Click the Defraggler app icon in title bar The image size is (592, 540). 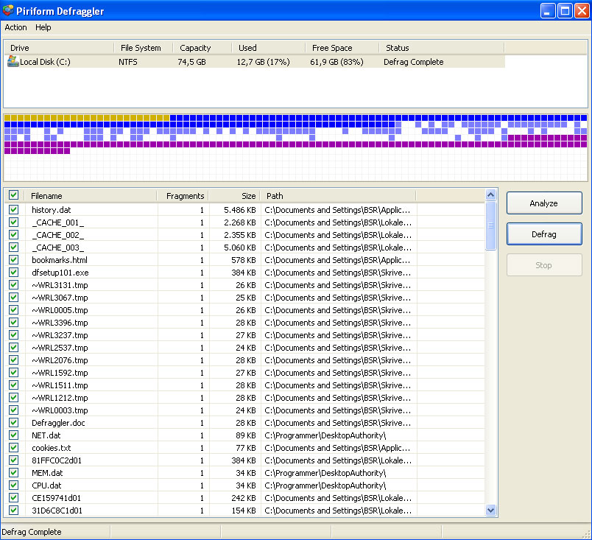click(x=10, y=10)
